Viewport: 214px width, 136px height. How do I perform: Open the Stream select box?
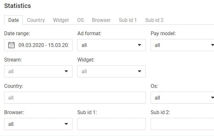[38, 71]
